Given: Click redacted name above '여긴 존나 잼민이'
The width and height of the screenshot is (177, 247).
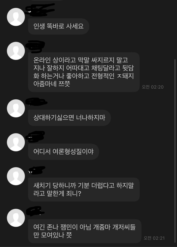Looking at the screenshot, I should click(35, 211).
